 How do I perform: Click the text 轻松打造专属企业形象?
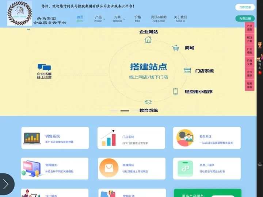pos(212,171)
